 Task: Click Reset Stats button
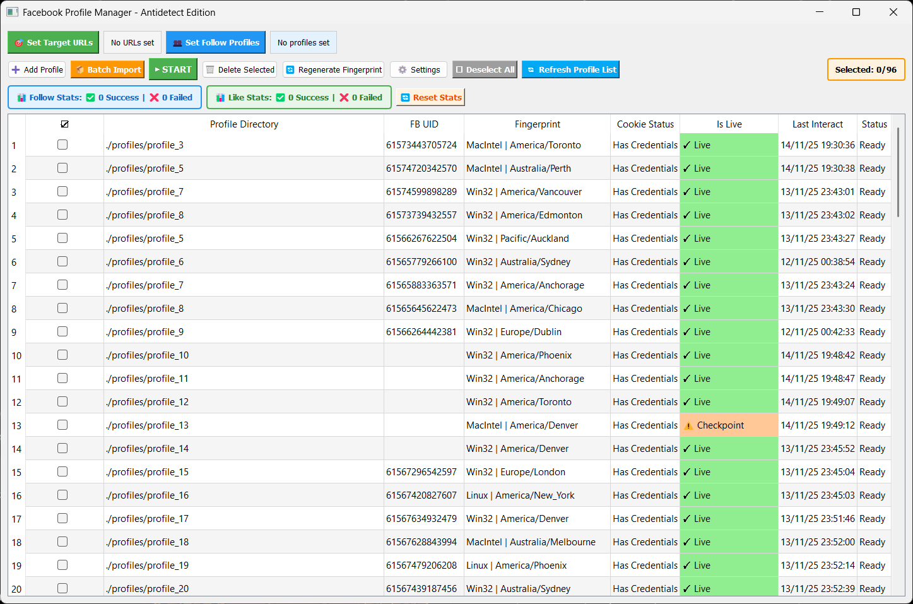click(x=431, y=97)
